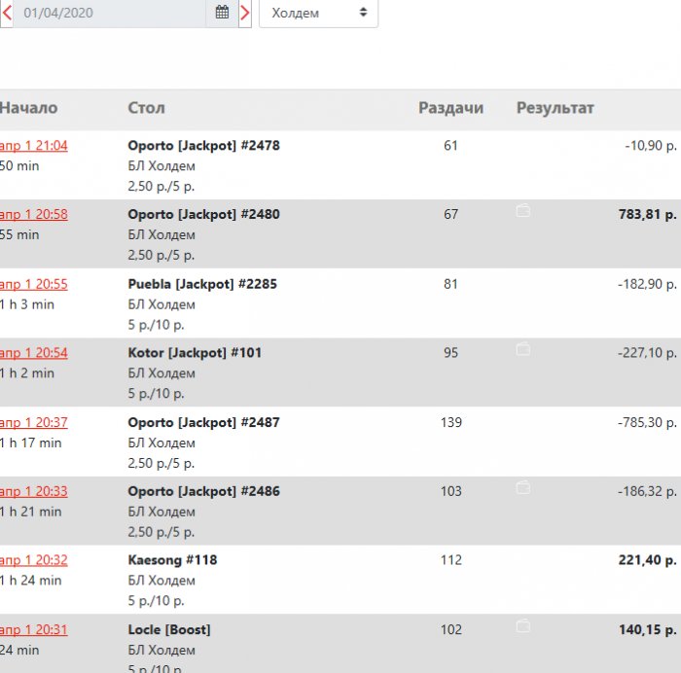Click hands count 103
This screenshot has width=681, height=673.
pyautogui.click(x=450, y=491)
